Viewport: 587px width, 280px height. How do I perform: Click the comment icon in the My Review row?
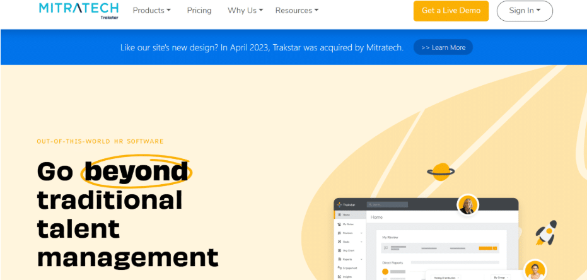(x=386, y=248)
